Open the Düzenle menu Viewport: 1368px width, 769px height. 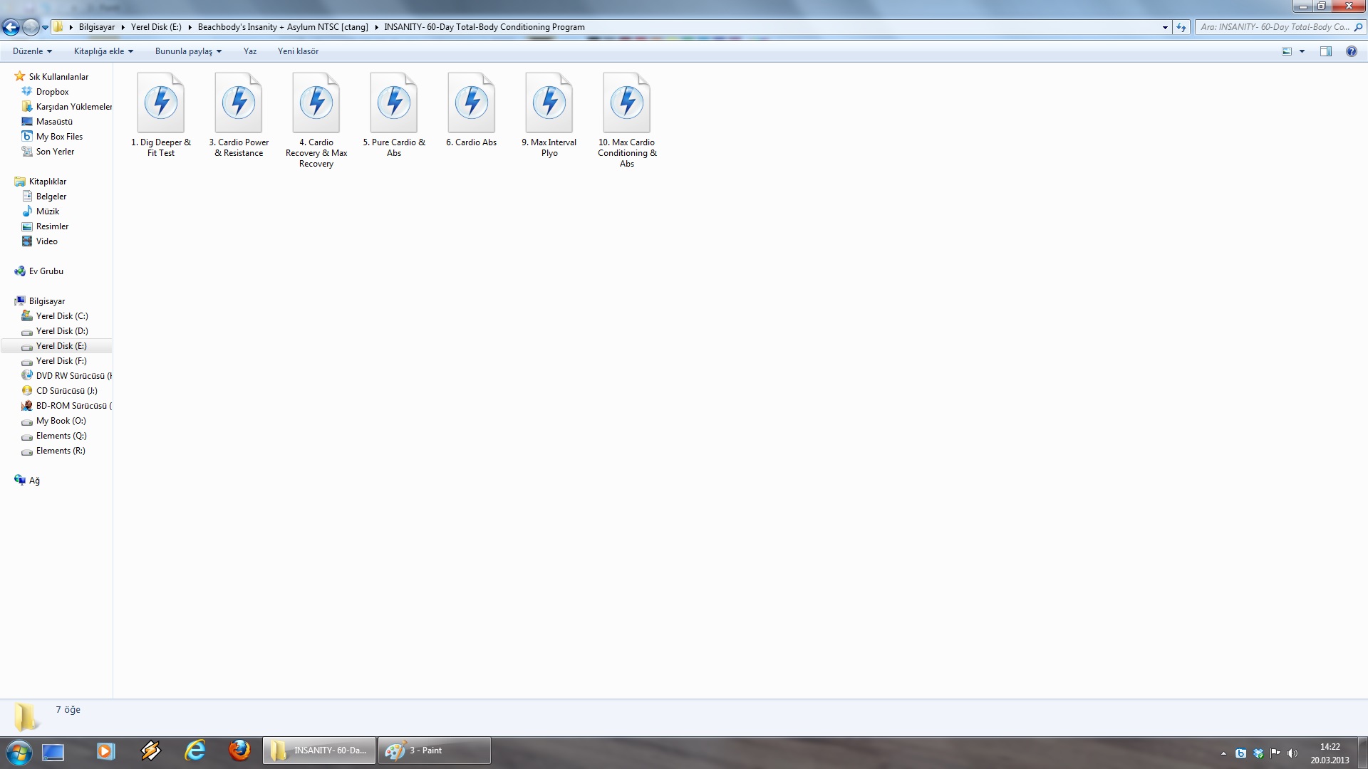pos(32,51)
